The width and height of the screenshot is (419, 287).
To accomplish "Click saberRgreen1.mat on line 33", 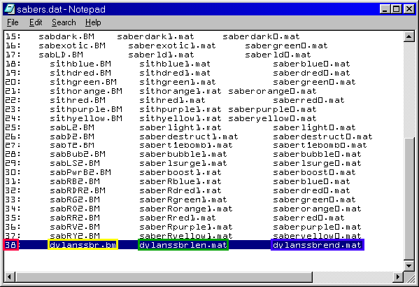I will point(183,199).
